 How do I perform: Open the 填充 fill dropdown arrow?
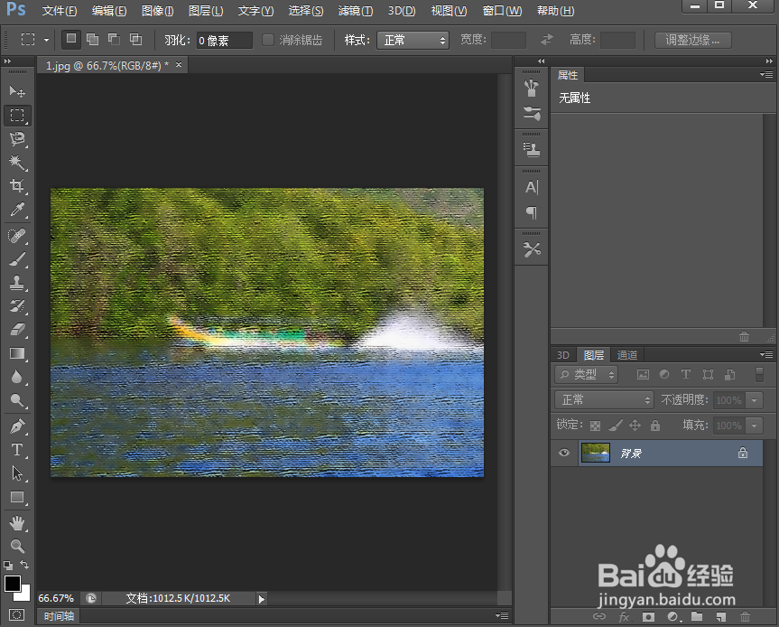pyautogui.click(x=754, y=426)
